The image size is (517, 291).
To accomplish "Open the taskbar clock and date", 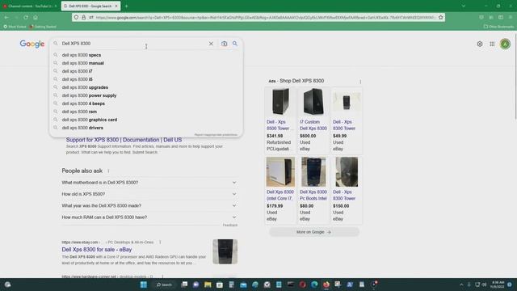I will [x=498, y=285].
